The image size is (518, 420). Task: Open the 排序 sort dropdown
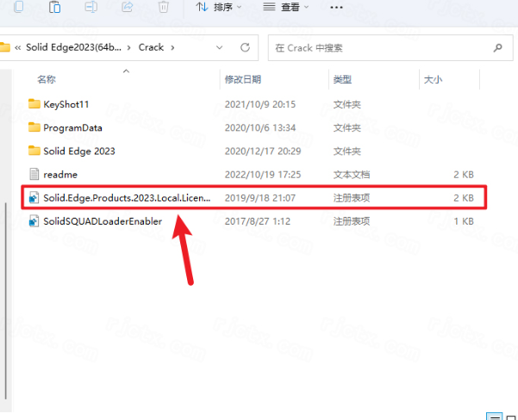(219, 7)
